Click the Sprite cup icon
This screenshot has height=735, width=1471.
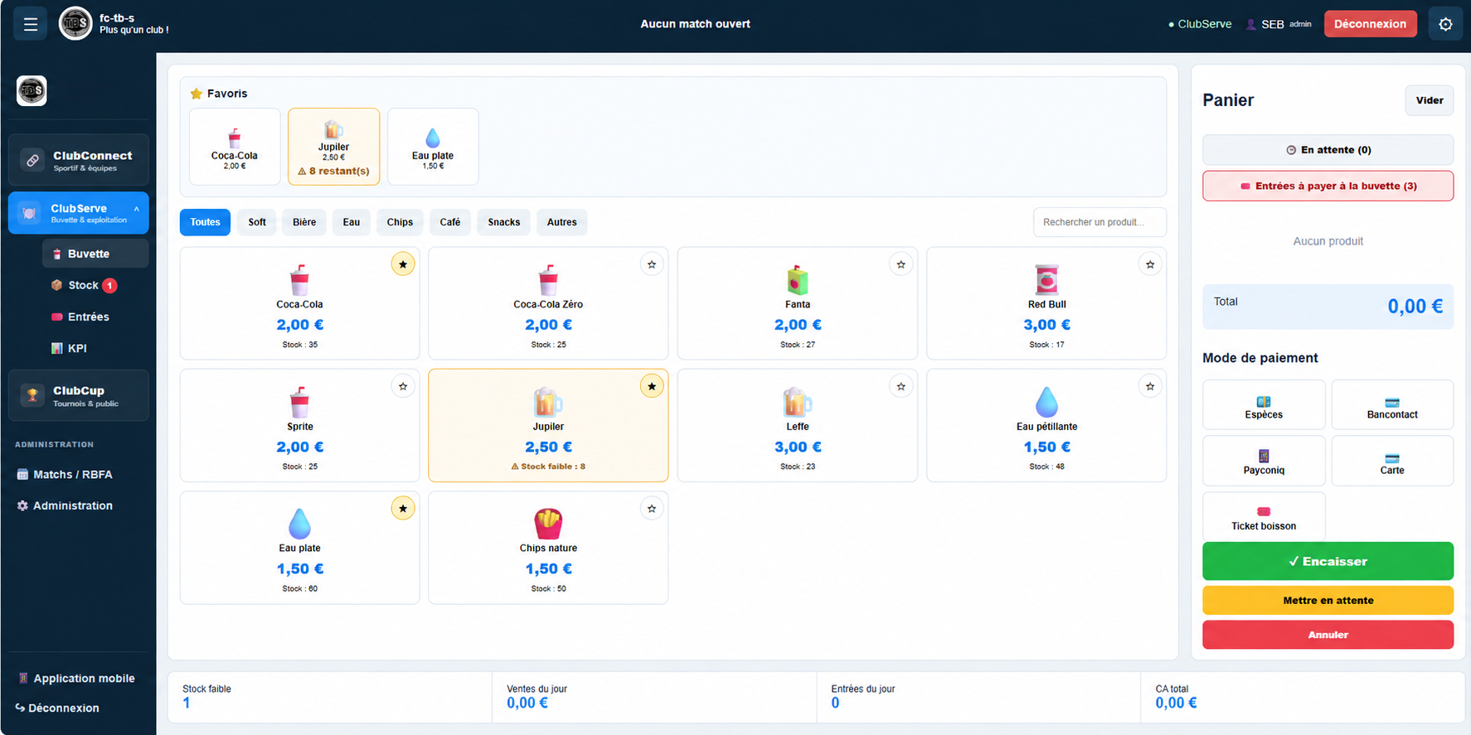(299, 402)
